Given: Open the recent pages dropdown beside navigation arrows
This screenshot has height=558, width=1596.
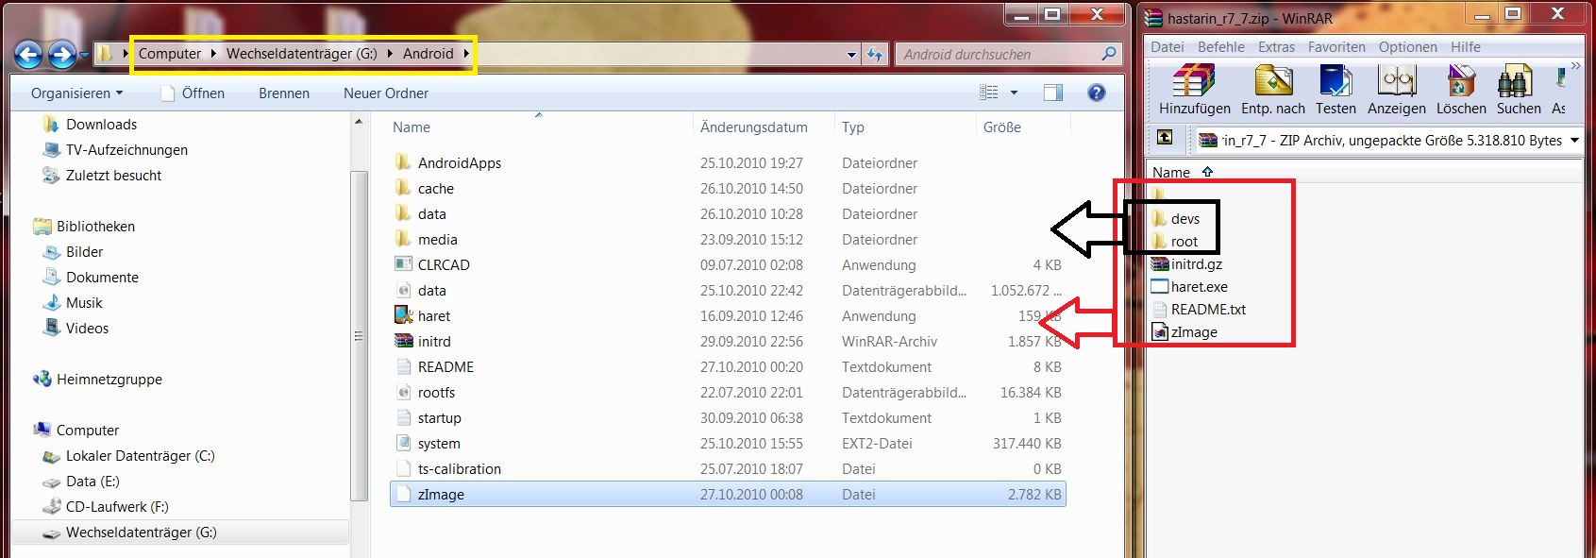Looking at the screenshot, I should click(84, 55).
